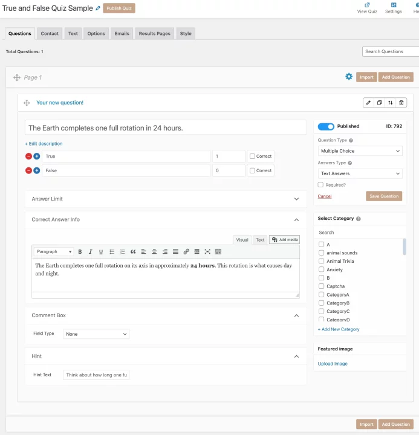Open the Question Type dropdown

(x=360, y=151)
